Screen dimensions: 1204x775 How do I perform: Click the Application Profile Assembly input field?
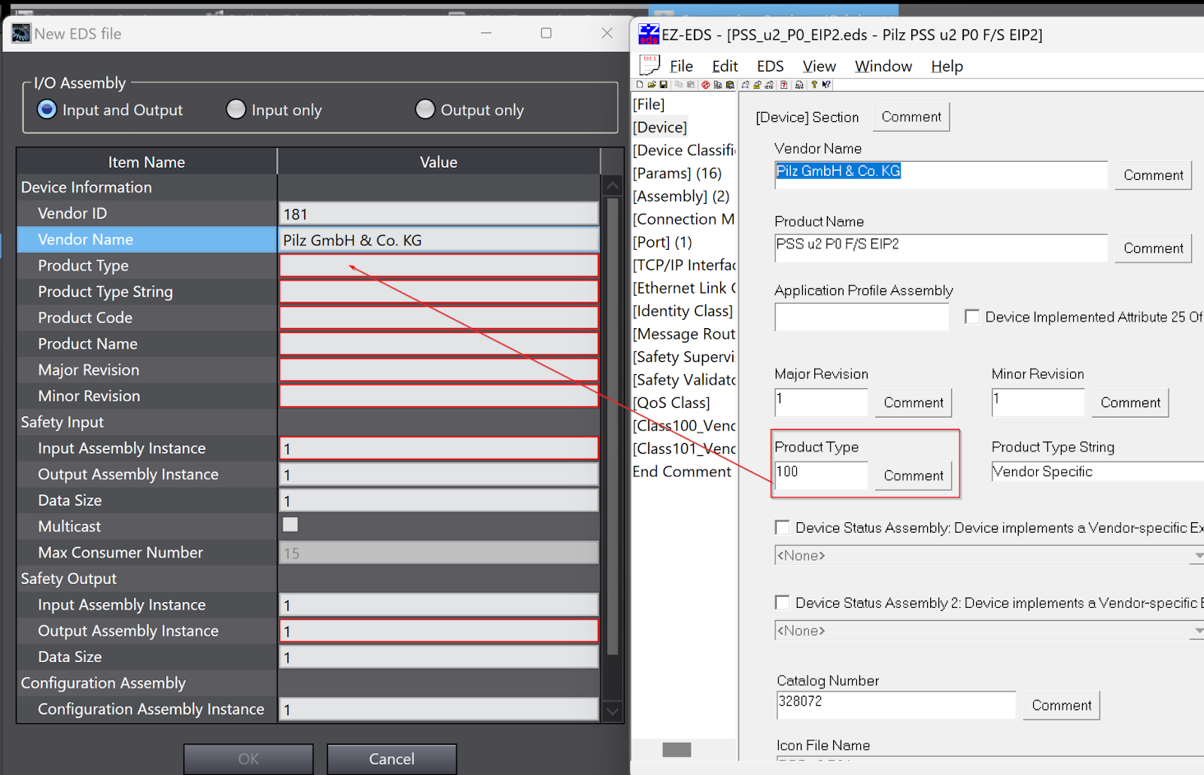tap(862, 317)
